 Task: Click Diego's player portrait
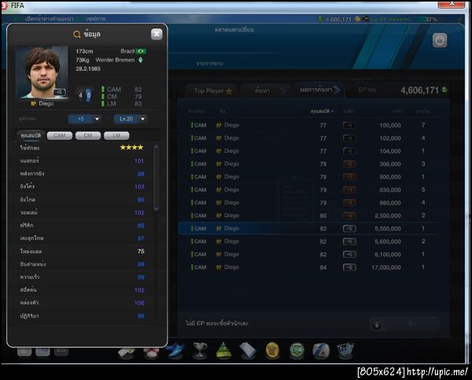tap(42, 72)
